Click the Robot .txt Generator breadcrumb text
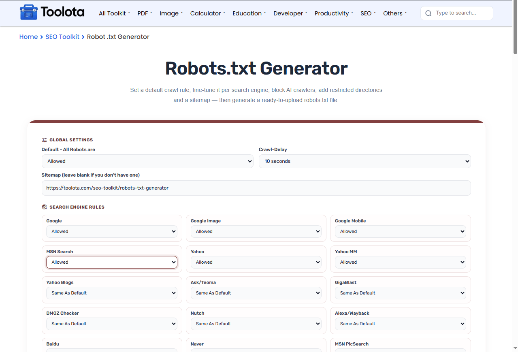This screenshot has height=352, width=518. pyautogui.click(x=118, y=37)
